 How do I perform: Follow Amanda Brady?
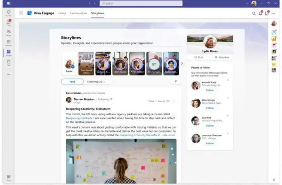point(210,90)
